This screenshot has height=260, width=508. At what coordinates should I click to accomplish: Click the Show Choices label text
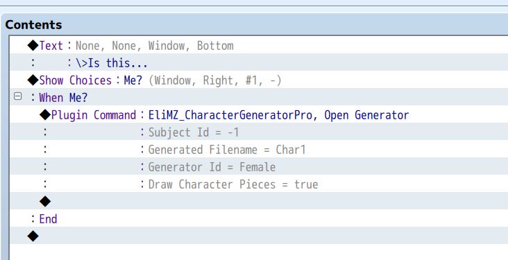[x=76, y=80]
